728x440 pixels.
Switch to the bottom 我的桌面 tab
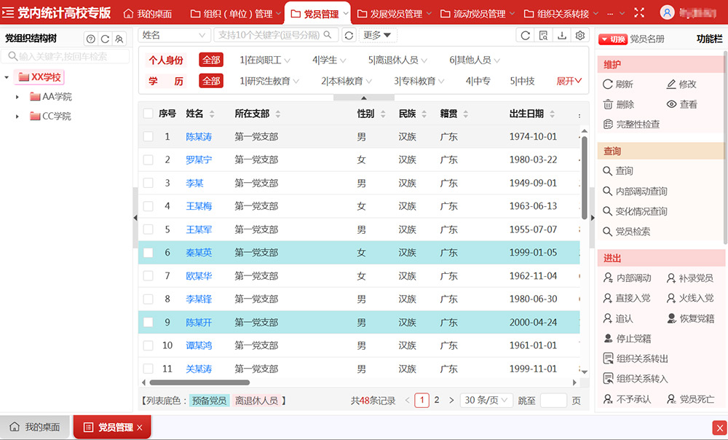point(35,427)
